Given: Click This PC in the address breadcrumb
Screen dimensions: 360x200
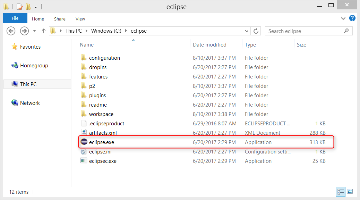Looking at the screenshot, I should click(74, 31).
